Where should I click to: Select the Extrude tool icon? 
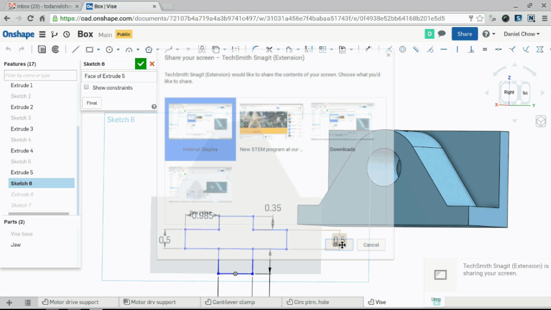point(42,50)
